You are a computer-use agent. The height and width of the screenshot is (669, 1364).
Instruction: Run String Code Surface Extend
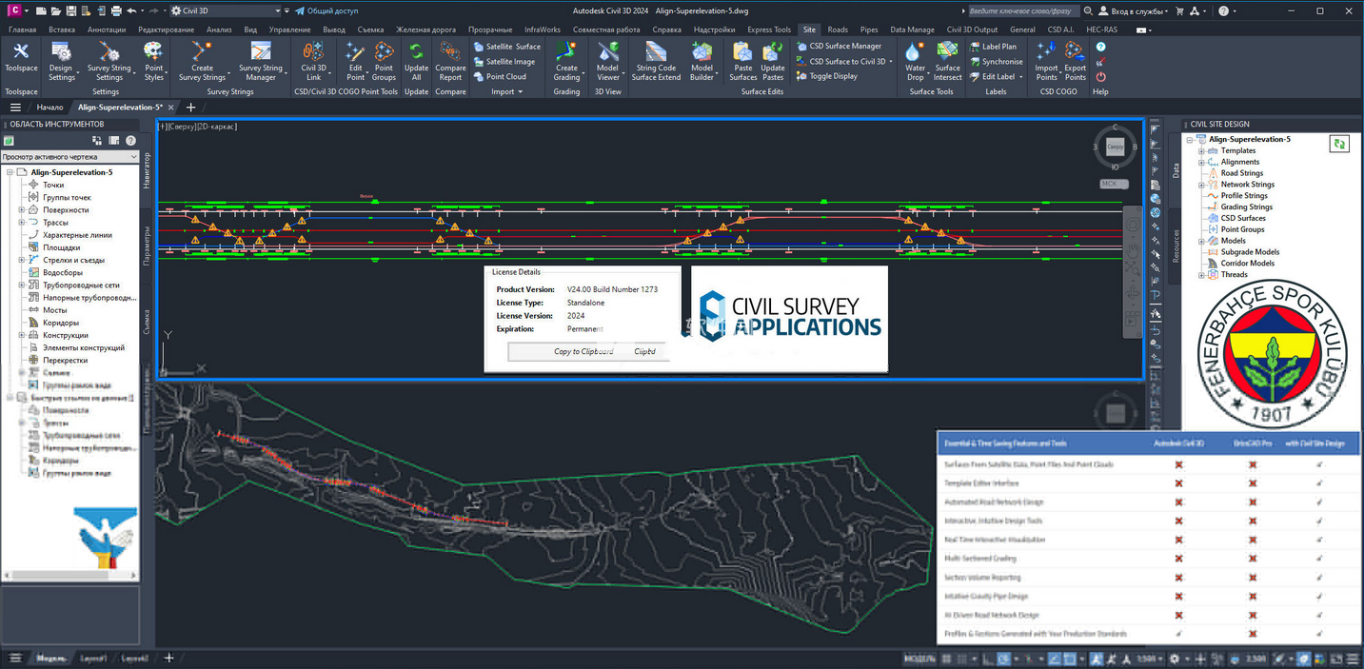[656, 60]
